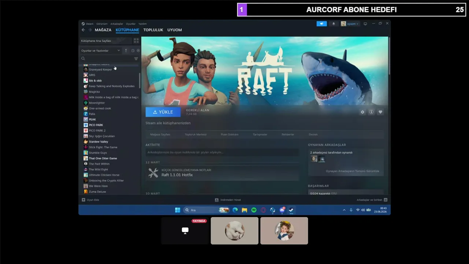469x264 pixels.
Task: Open Topluluk Merkezi link
Action: pos(196,135)
